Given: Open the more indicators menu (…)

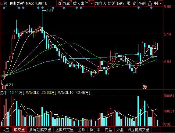Looking at the screenshot, I should (156, 130).
